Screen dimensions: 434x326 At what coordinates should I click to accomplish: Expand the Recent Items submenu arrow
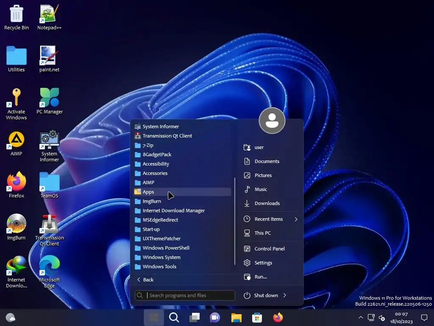(296, 219)
